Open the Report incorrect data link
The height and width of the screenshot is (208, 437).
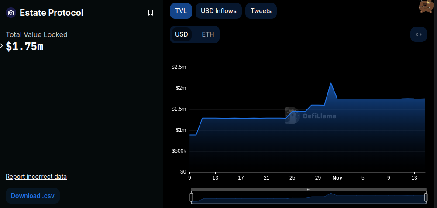tap(36, 177)
